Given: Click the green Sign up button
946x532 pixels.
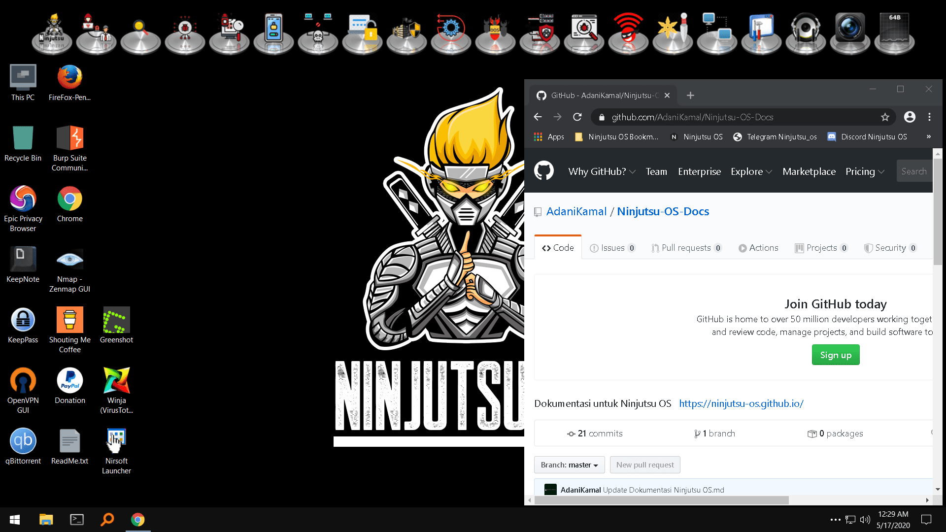Looking at the screenshot, I should pos(836,355).
